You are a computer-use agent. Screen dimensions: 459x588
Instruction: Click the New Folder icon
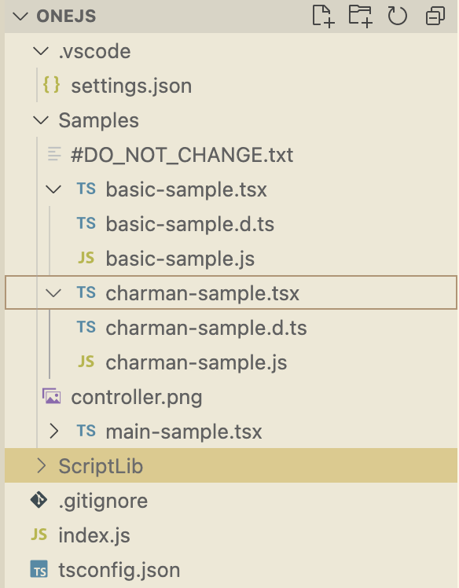[361, 17]
